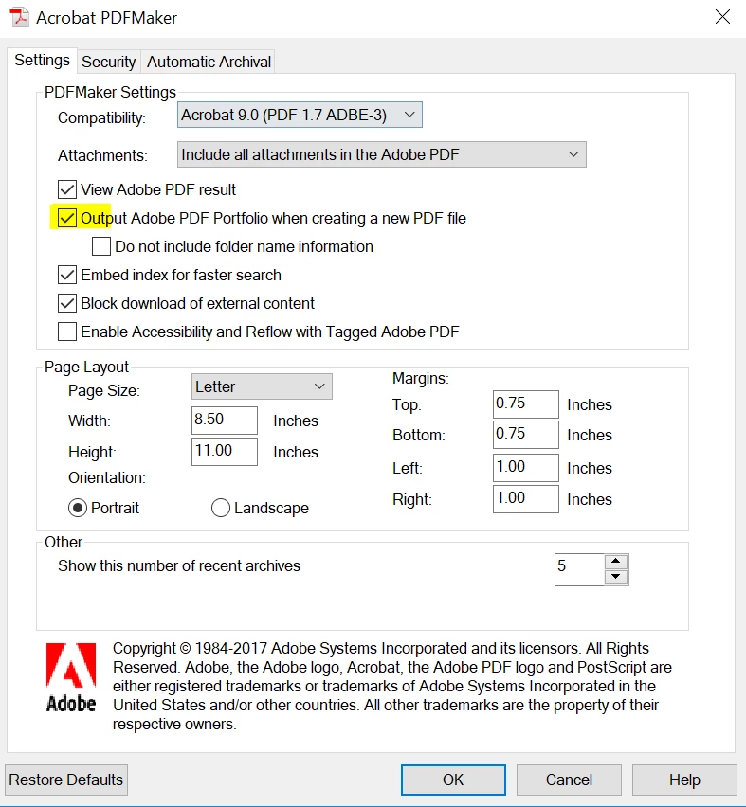Open the Automatic Archival tab

pyautogui.click(x=209, y=62)
